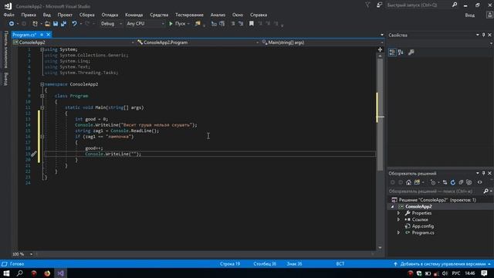Save the current file with the disk icon

click(x=56, y=24)
